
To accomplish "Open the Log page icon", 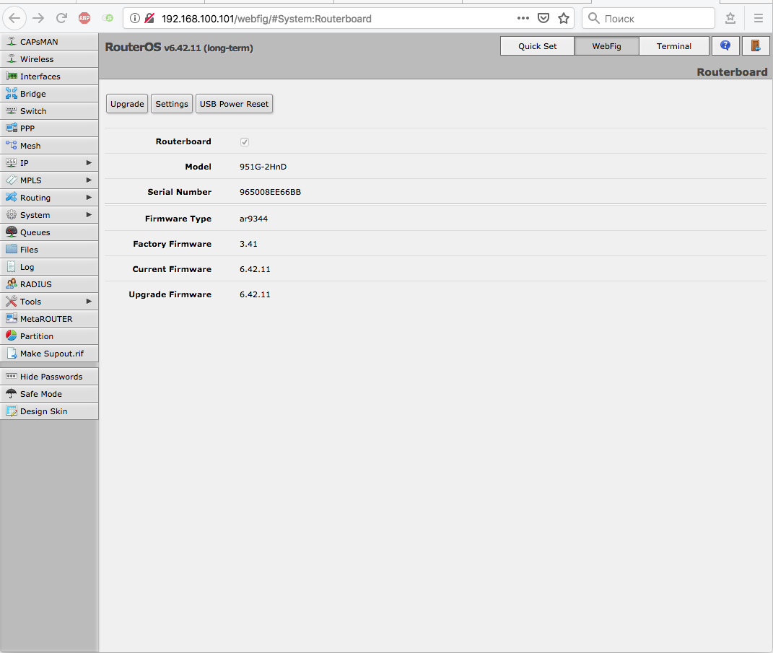I will tap(11, 267).
